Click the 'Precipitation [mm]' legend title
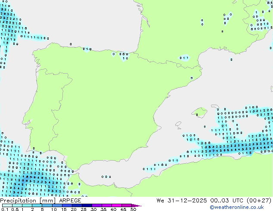 [28, 201]
